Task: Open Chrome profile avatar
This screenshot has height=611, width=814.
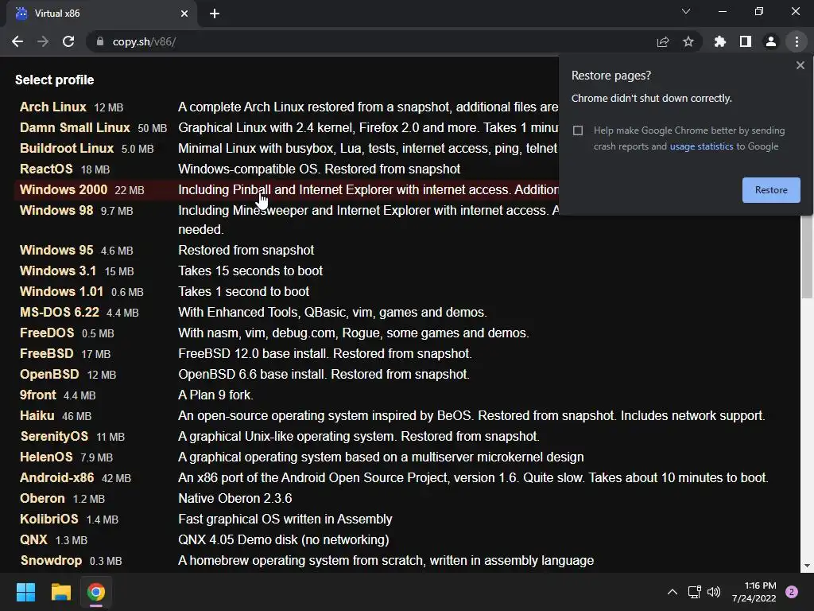Action: [x=771, y=41]
